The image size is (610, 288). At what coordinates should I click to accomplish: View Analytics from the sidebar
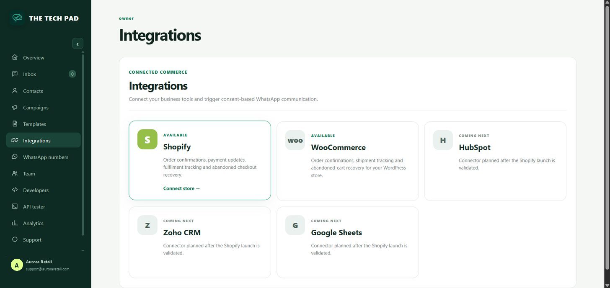tap(43, 223)
